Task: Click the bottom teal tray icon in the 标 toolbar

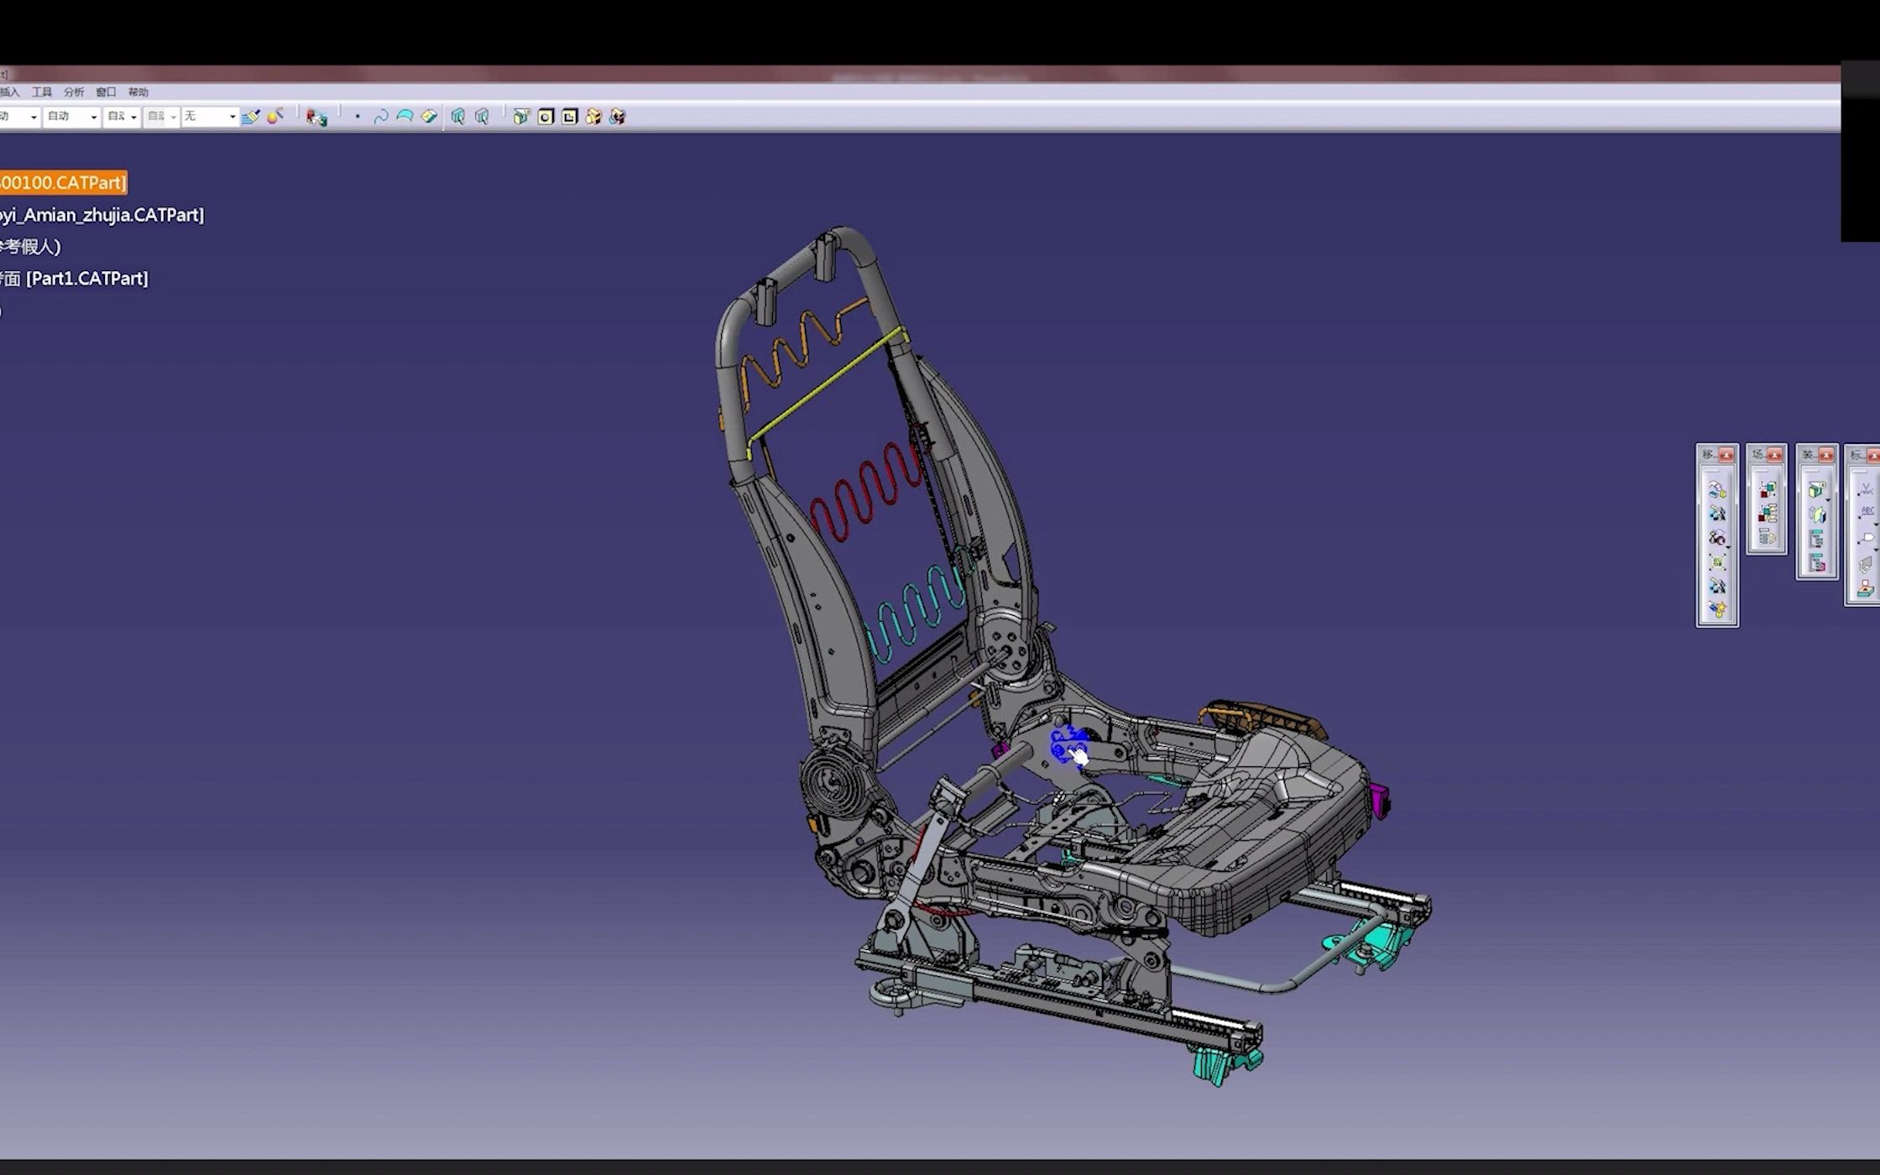Action: point(1865,589)
